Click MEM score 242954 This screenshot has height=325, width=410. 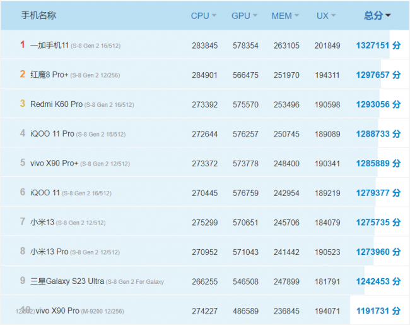click(x=286, y=193)
